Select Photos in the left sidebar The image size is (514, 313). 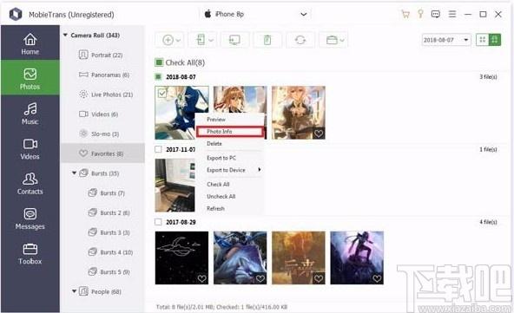point(30,77)
